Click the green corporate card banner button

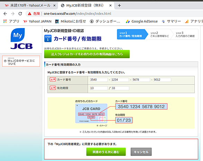[87, 54]
